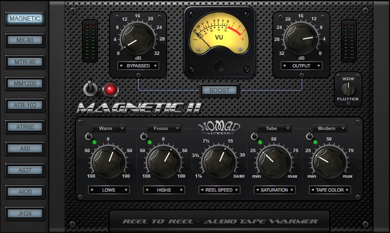390x233 pixels.
Task: Open the Warm dropdown arrow
Action: click(122, 129)
